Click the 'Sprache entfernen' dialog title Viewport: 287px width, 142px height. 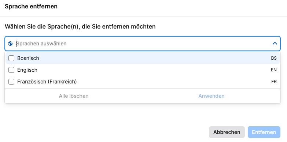pos(31,7)
